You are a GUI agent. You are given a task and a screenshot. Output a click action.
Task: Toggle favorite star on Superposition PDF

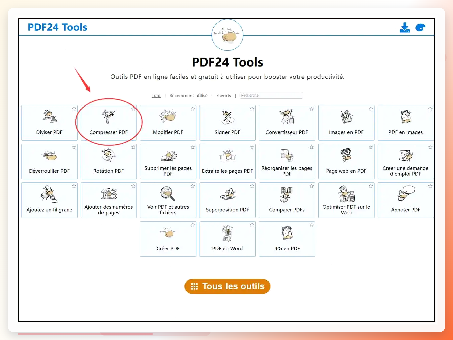[x=252, y=186]
